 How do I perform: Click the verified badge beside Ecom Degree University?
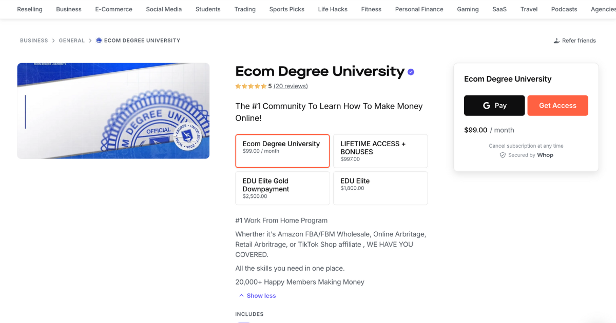point(410,72)
